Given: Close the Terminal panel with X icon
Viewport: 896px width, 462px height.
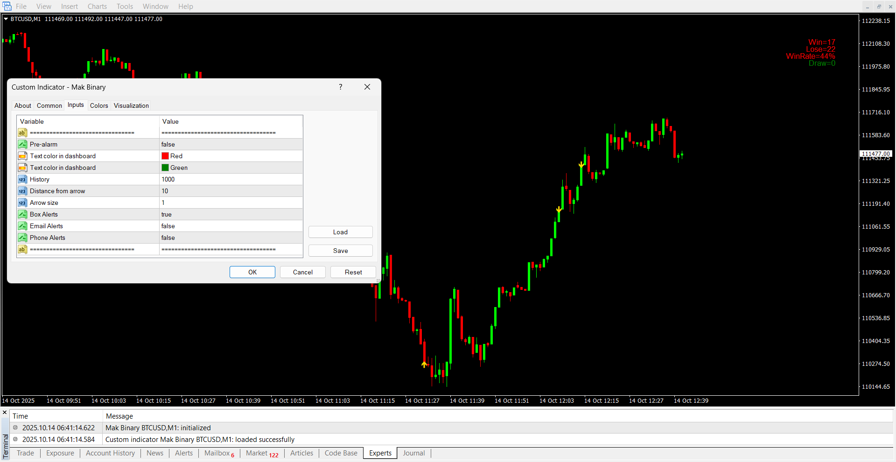Looking at the screenshot, I should [5, 413].
